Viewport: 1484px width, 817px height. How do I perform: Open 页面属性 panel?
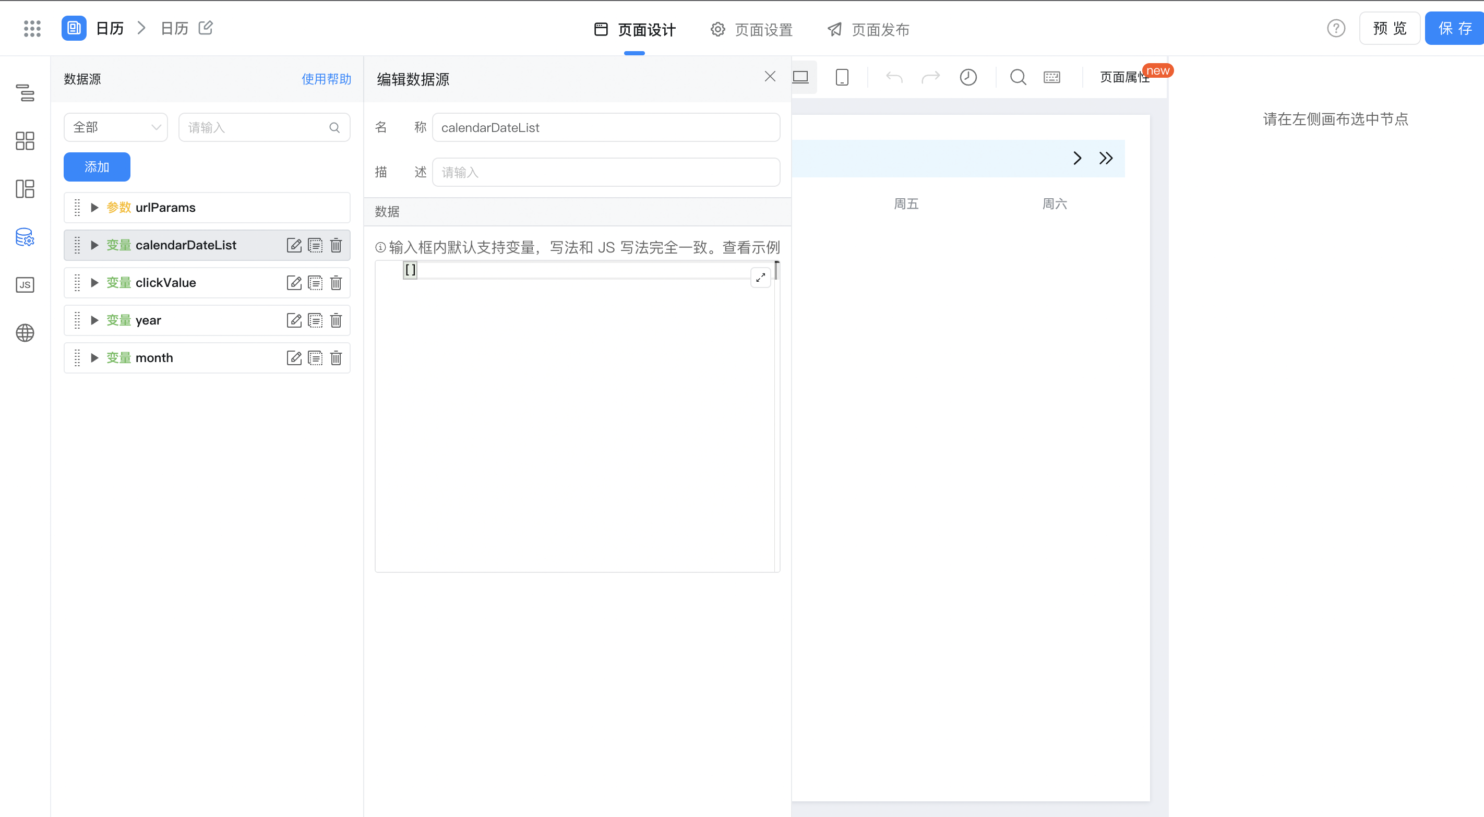1124,77
